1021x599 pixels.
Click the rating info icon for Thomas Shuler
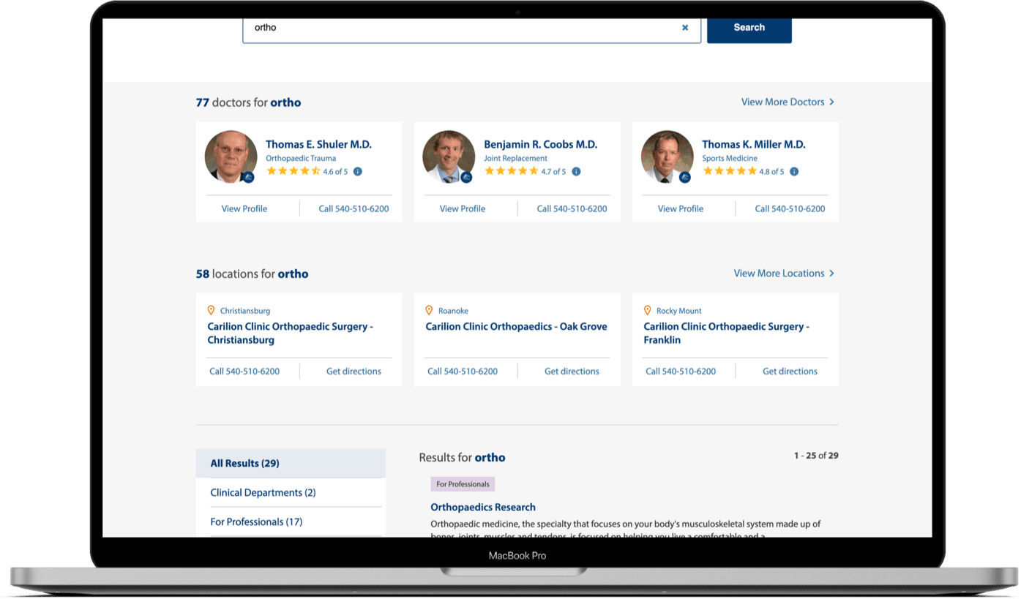[x=358, y=172]
